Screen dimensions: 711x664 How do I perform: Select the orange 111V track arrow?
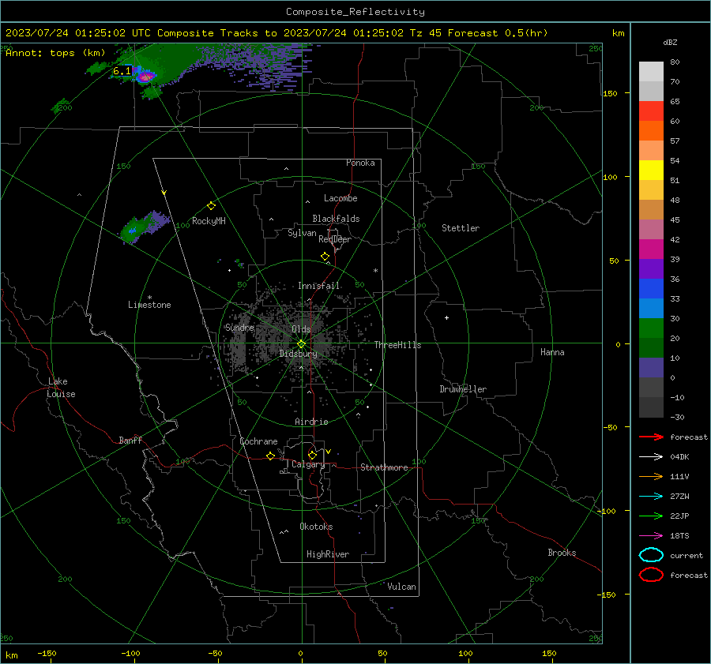(651, 476)
